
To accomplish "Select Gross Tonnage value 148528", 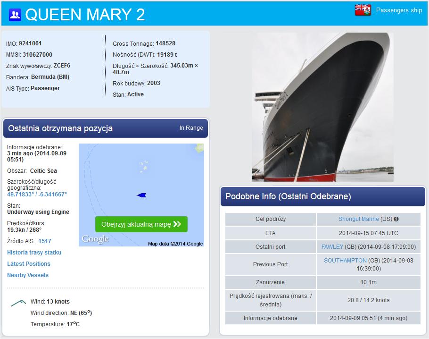I will [165, 43].
